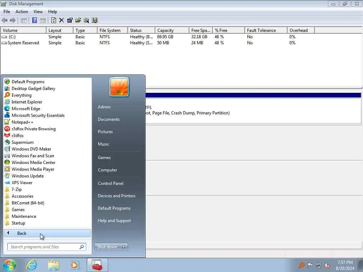Image resolution: width=363 pixels, height=272 pixels.
Task: Open Music from Start menu
Action: coord(104,144)
